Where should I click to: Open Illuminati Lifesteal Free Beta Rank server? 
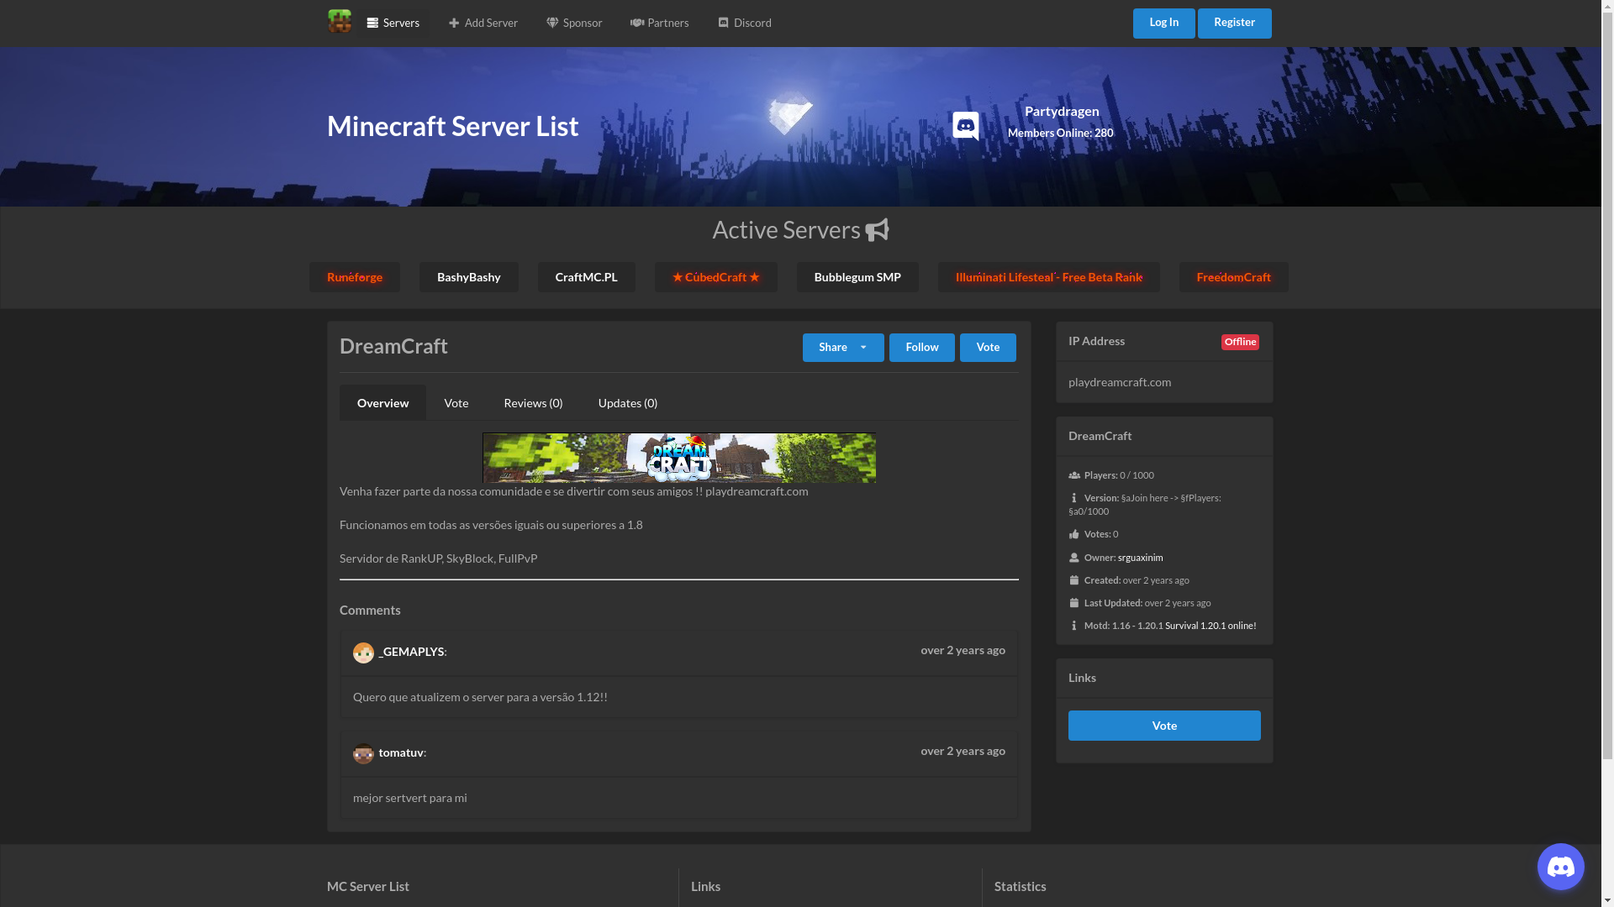coord(1049,277)
